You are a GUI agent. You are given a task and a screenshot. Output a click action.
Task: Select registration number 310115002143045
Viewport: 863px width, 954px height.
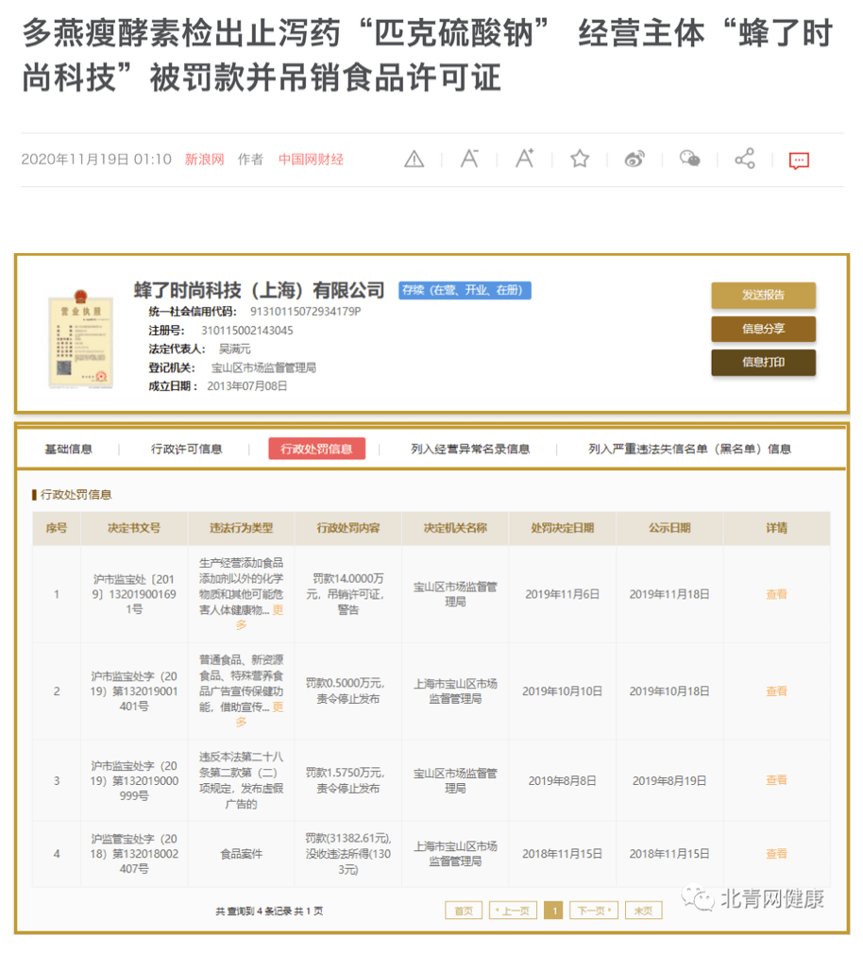[247, 331]
